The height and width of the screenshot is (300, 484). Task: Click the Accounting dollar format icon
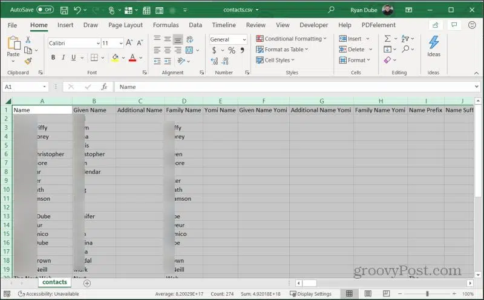coord(214,50)
